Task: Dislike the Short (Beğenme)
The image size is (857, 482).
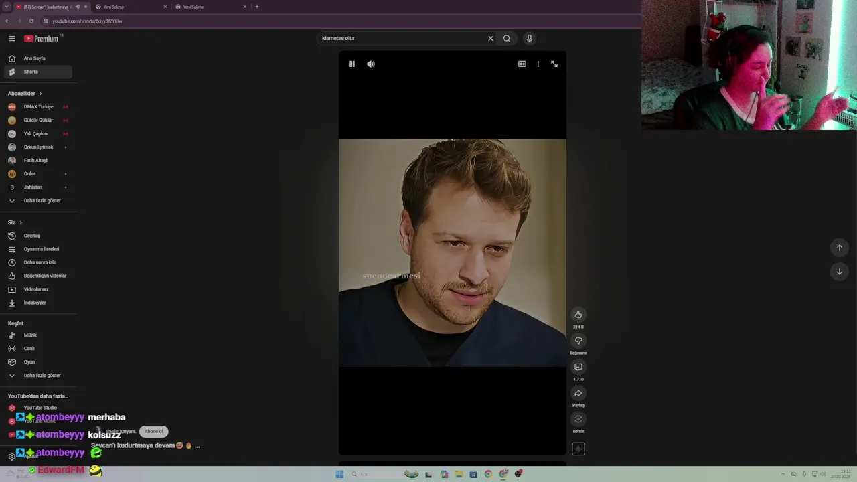Action: click(x=578, y=341)
